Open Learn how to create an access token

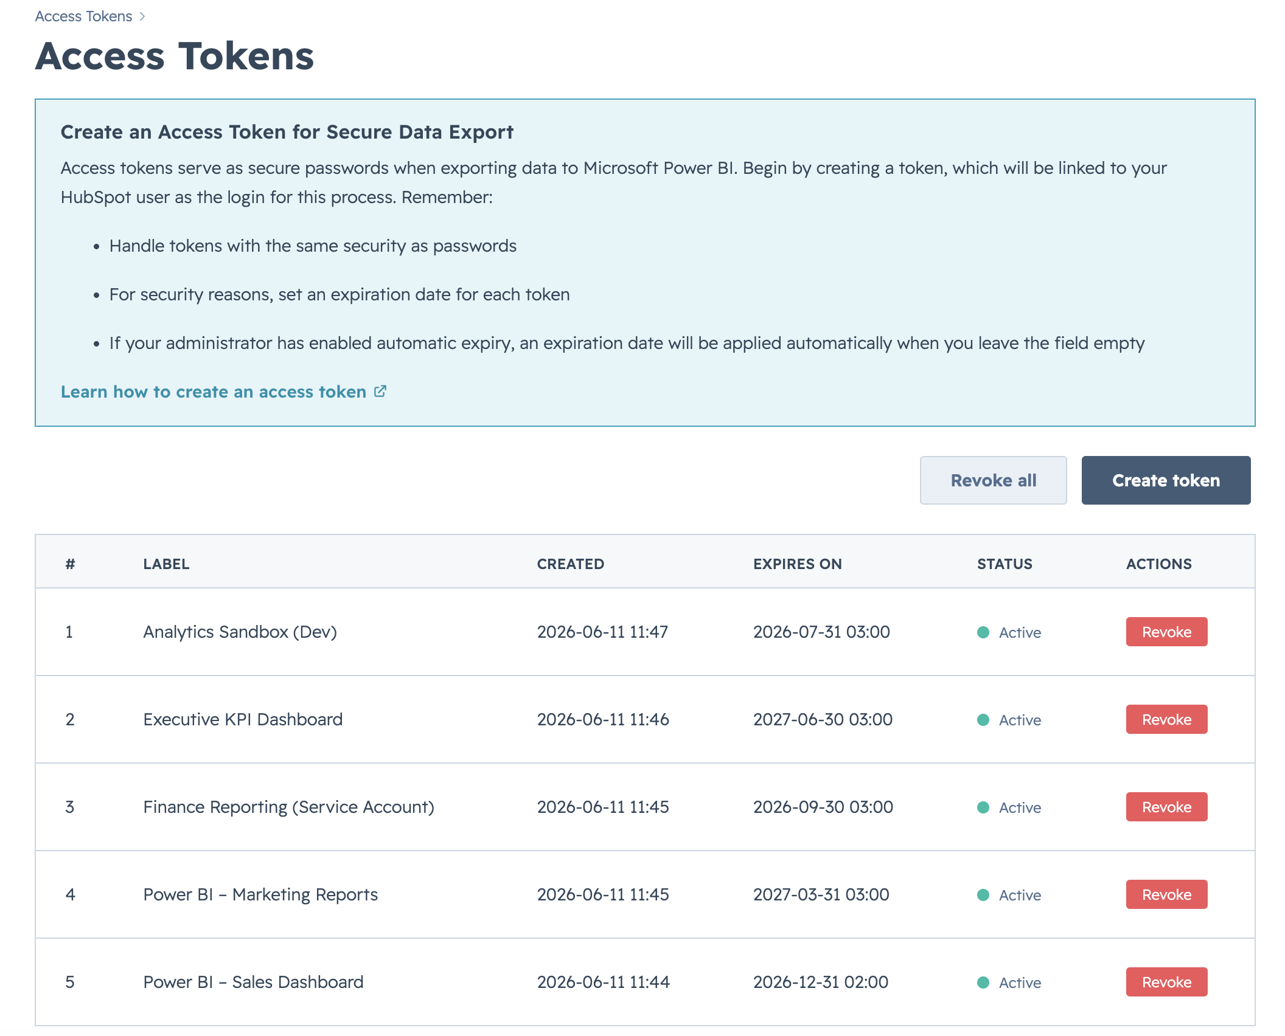(214, 392)
